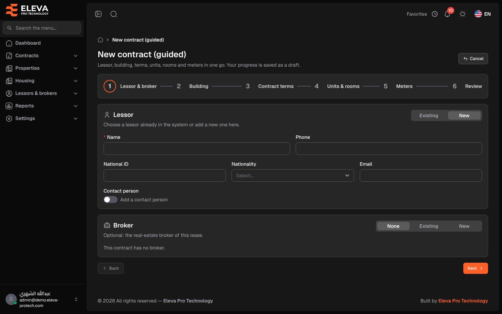Select New in the Lessor toggle
502x314 pixels.
point(464,115)
